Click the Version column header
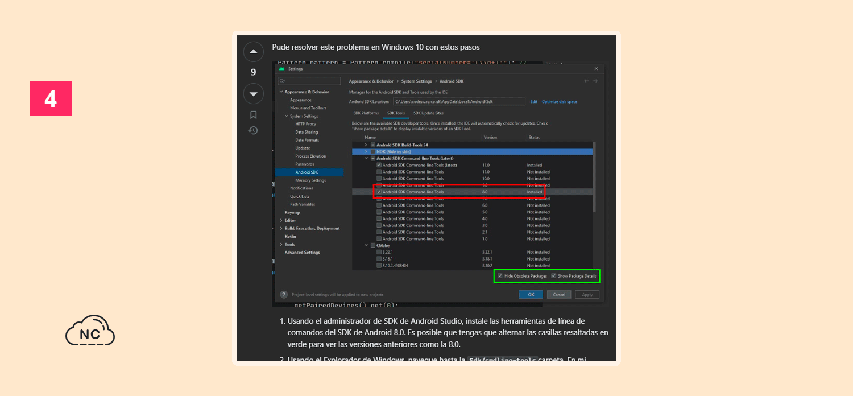This screenshot has width=853, height=396. (x=490, y=137)
